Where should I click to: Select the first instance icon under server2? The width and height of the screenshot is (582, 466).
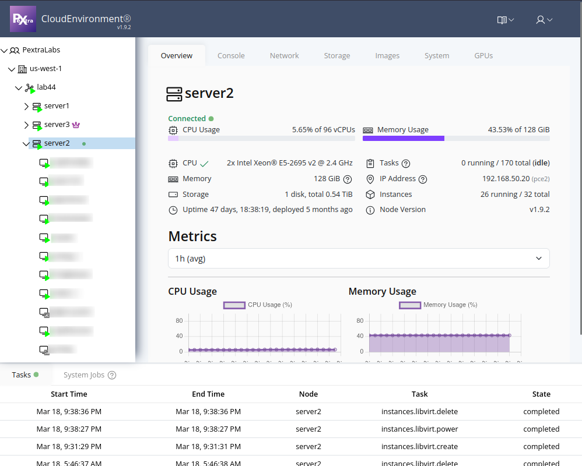point(44,163)
